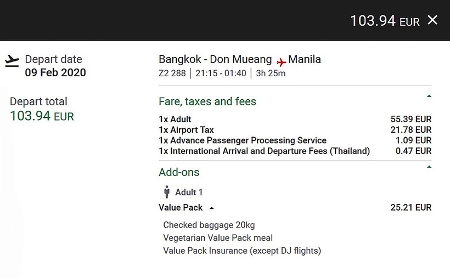
Task: Click the Bangkok - Don Mueang origin text
Action: tap(215, 59)
